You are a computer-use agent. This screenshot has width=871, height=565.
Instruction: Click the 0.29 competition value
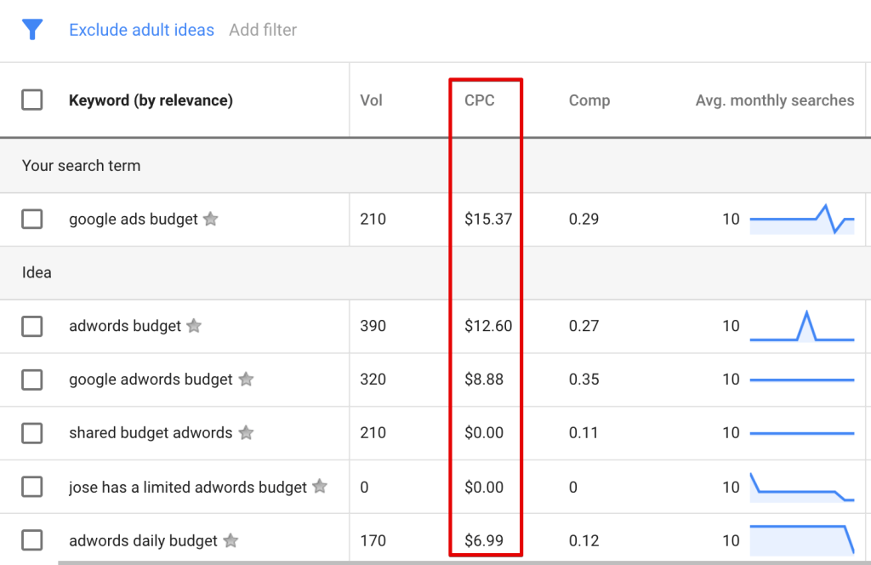584,219
